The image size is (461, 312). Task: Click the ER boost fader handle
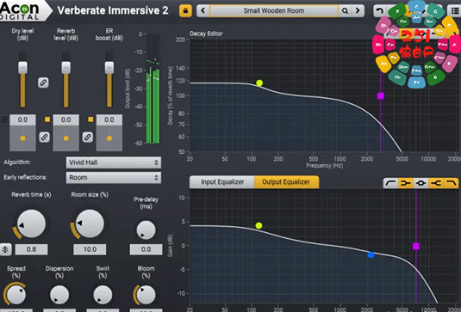tap(109, 67)
